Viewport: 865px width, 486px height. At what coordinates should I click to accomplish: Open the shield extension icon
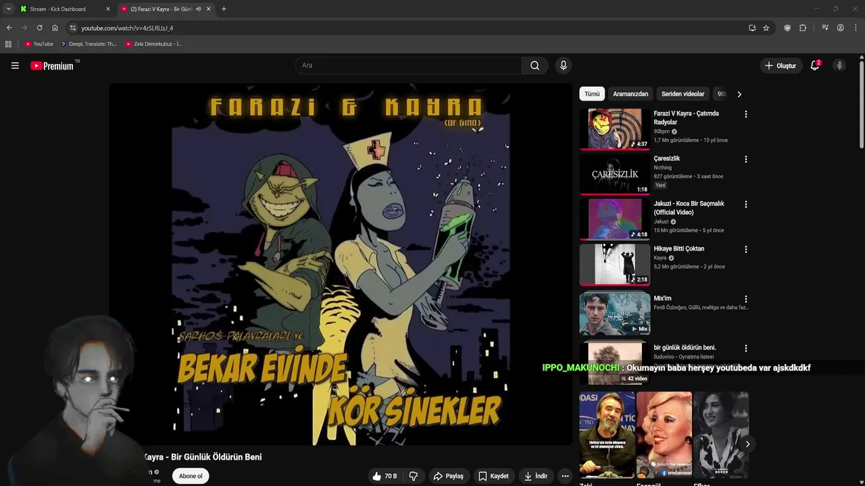pos(787,28)
